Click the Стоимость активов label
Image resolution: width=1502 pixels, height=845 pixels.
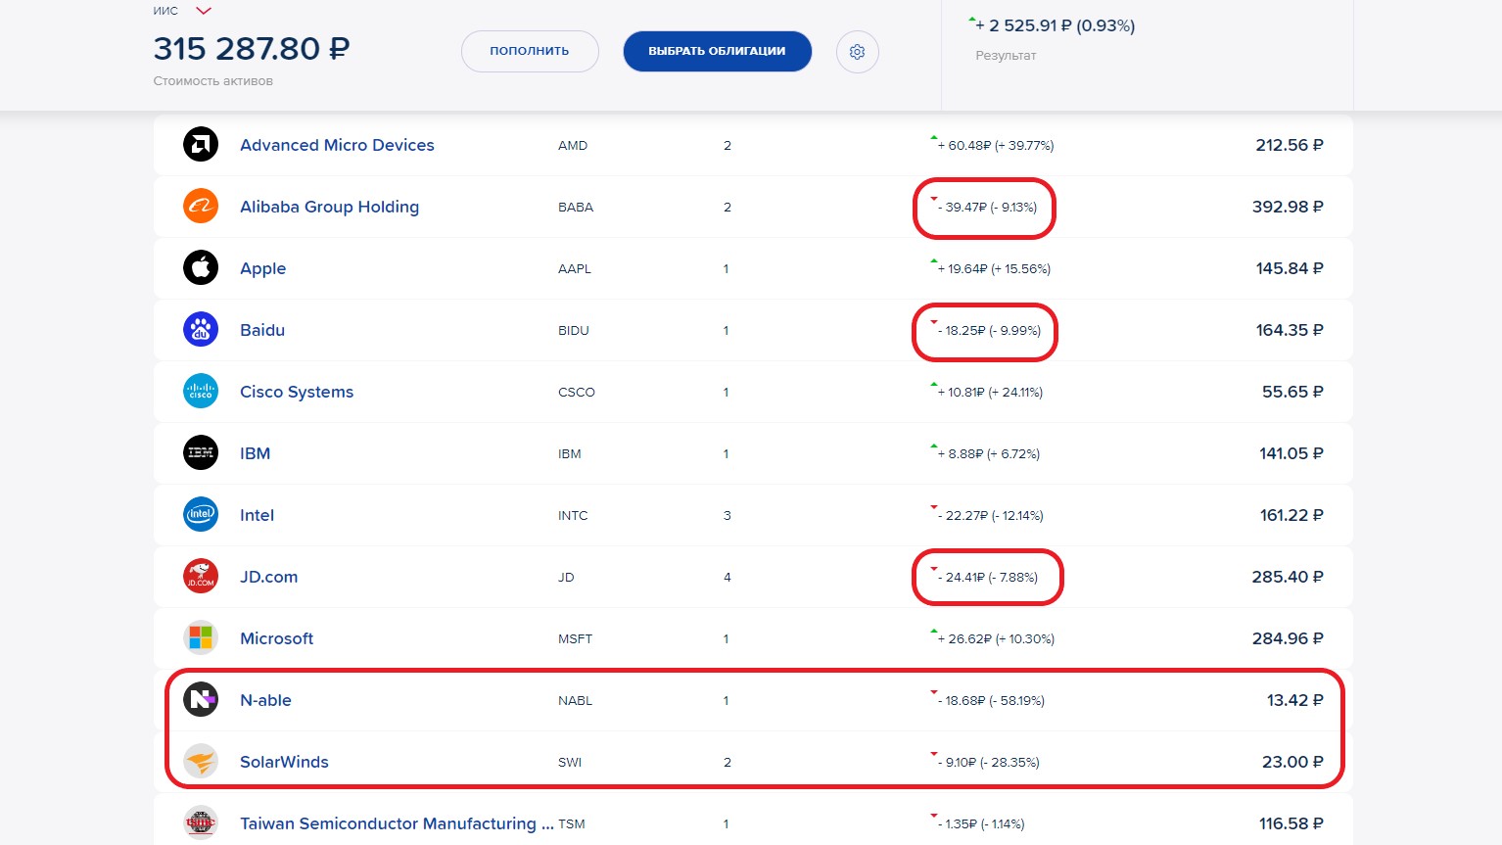coord(213,81)
